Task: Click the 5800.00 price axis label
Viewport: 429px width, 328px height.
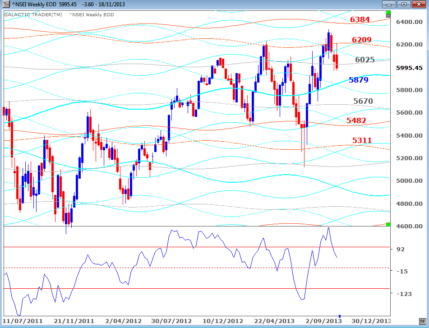Action: pyautogui.click(x=409, y=90)
